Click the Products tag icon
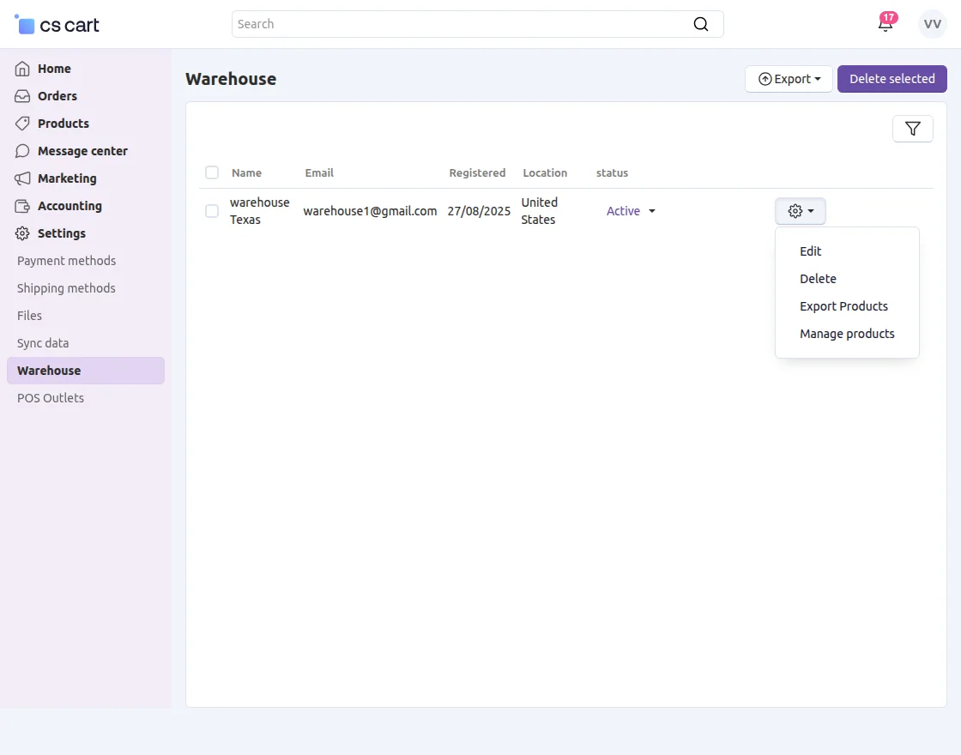Viewport: 961px width, 755px height. pyautogui.click(x=22, y=124)
